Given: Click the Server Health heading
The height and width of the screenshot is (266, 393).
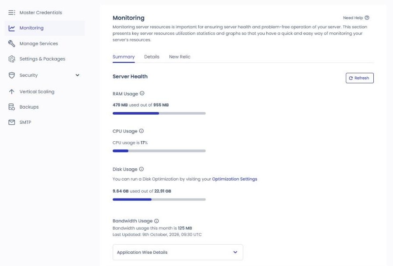Looking at the screenshot, I should (x=130, y=77).
